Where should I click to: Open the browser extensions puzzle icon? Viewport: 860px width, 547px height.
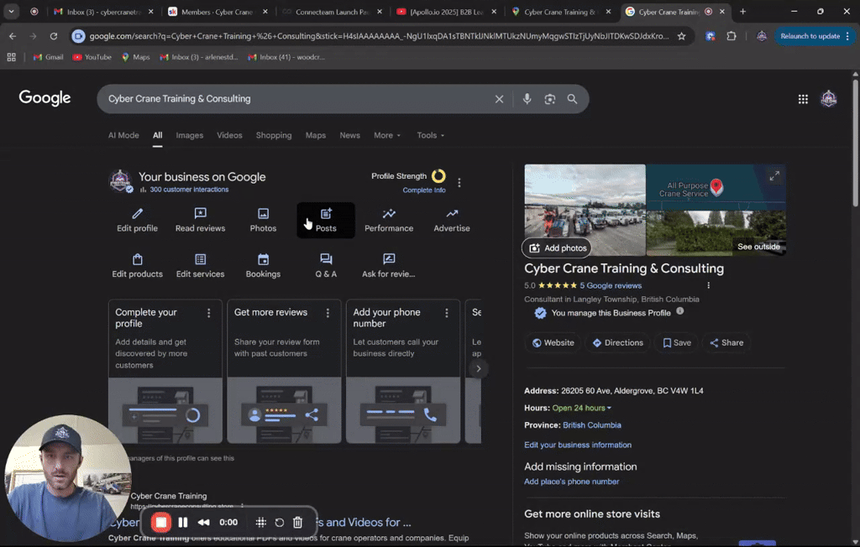pos(732,36)
